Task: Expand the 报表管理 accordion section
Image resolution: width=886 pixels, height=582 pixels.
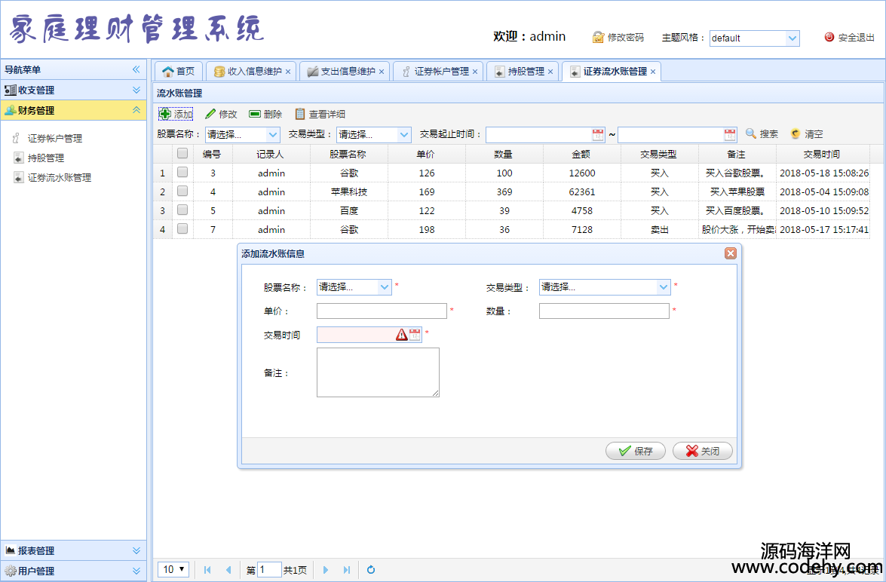Action: pos(136,550)
